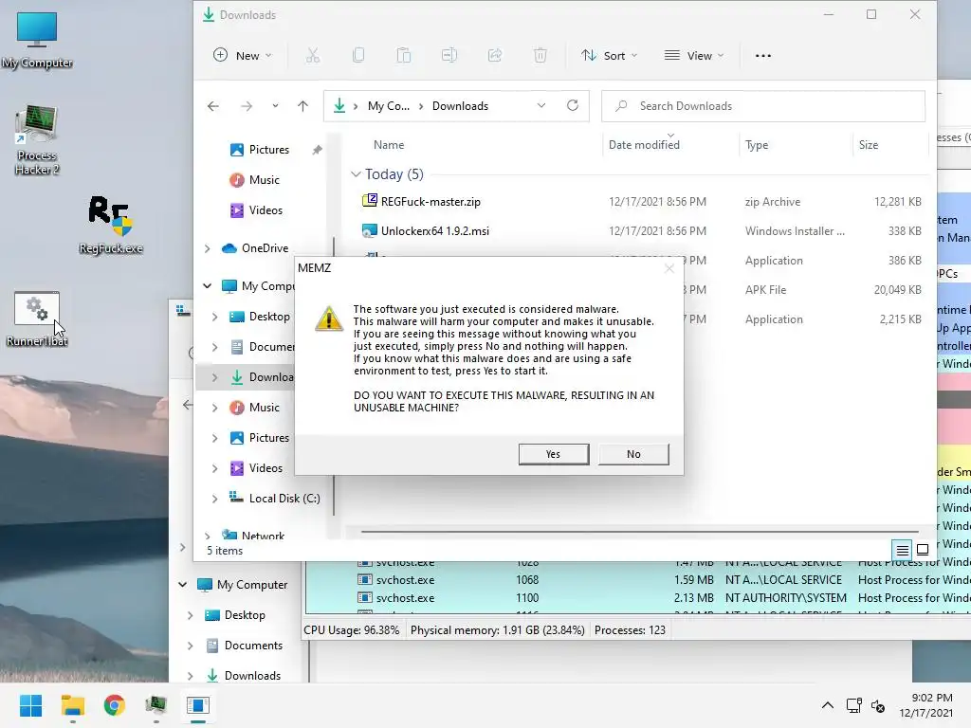Expand Local Disk (C:) node
971x728 pixels.
click(x=215, y=499)
